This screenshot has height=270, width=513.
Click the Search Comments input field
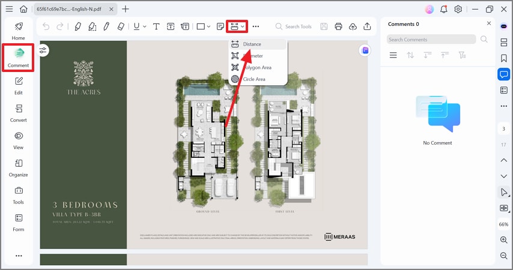[431, 40]
